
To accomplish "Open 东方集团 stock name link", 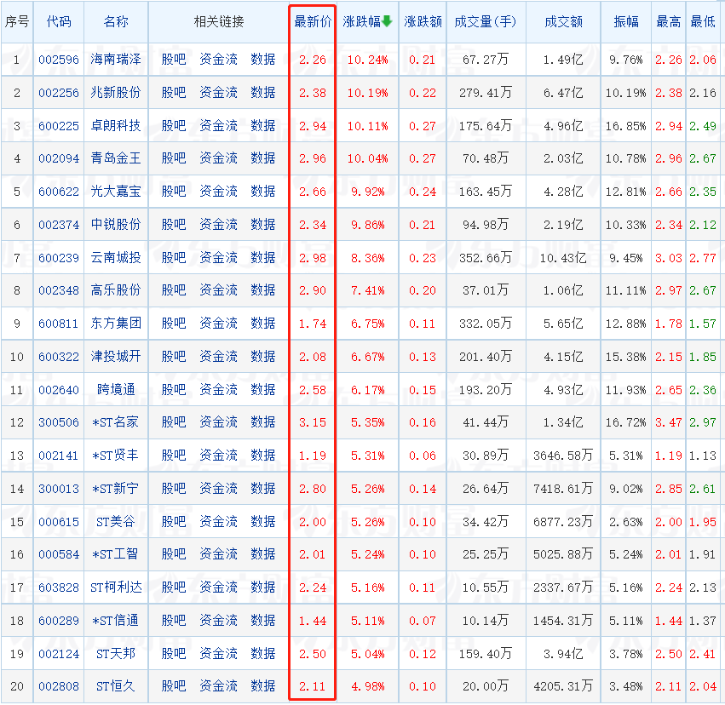I will (116, 324).
